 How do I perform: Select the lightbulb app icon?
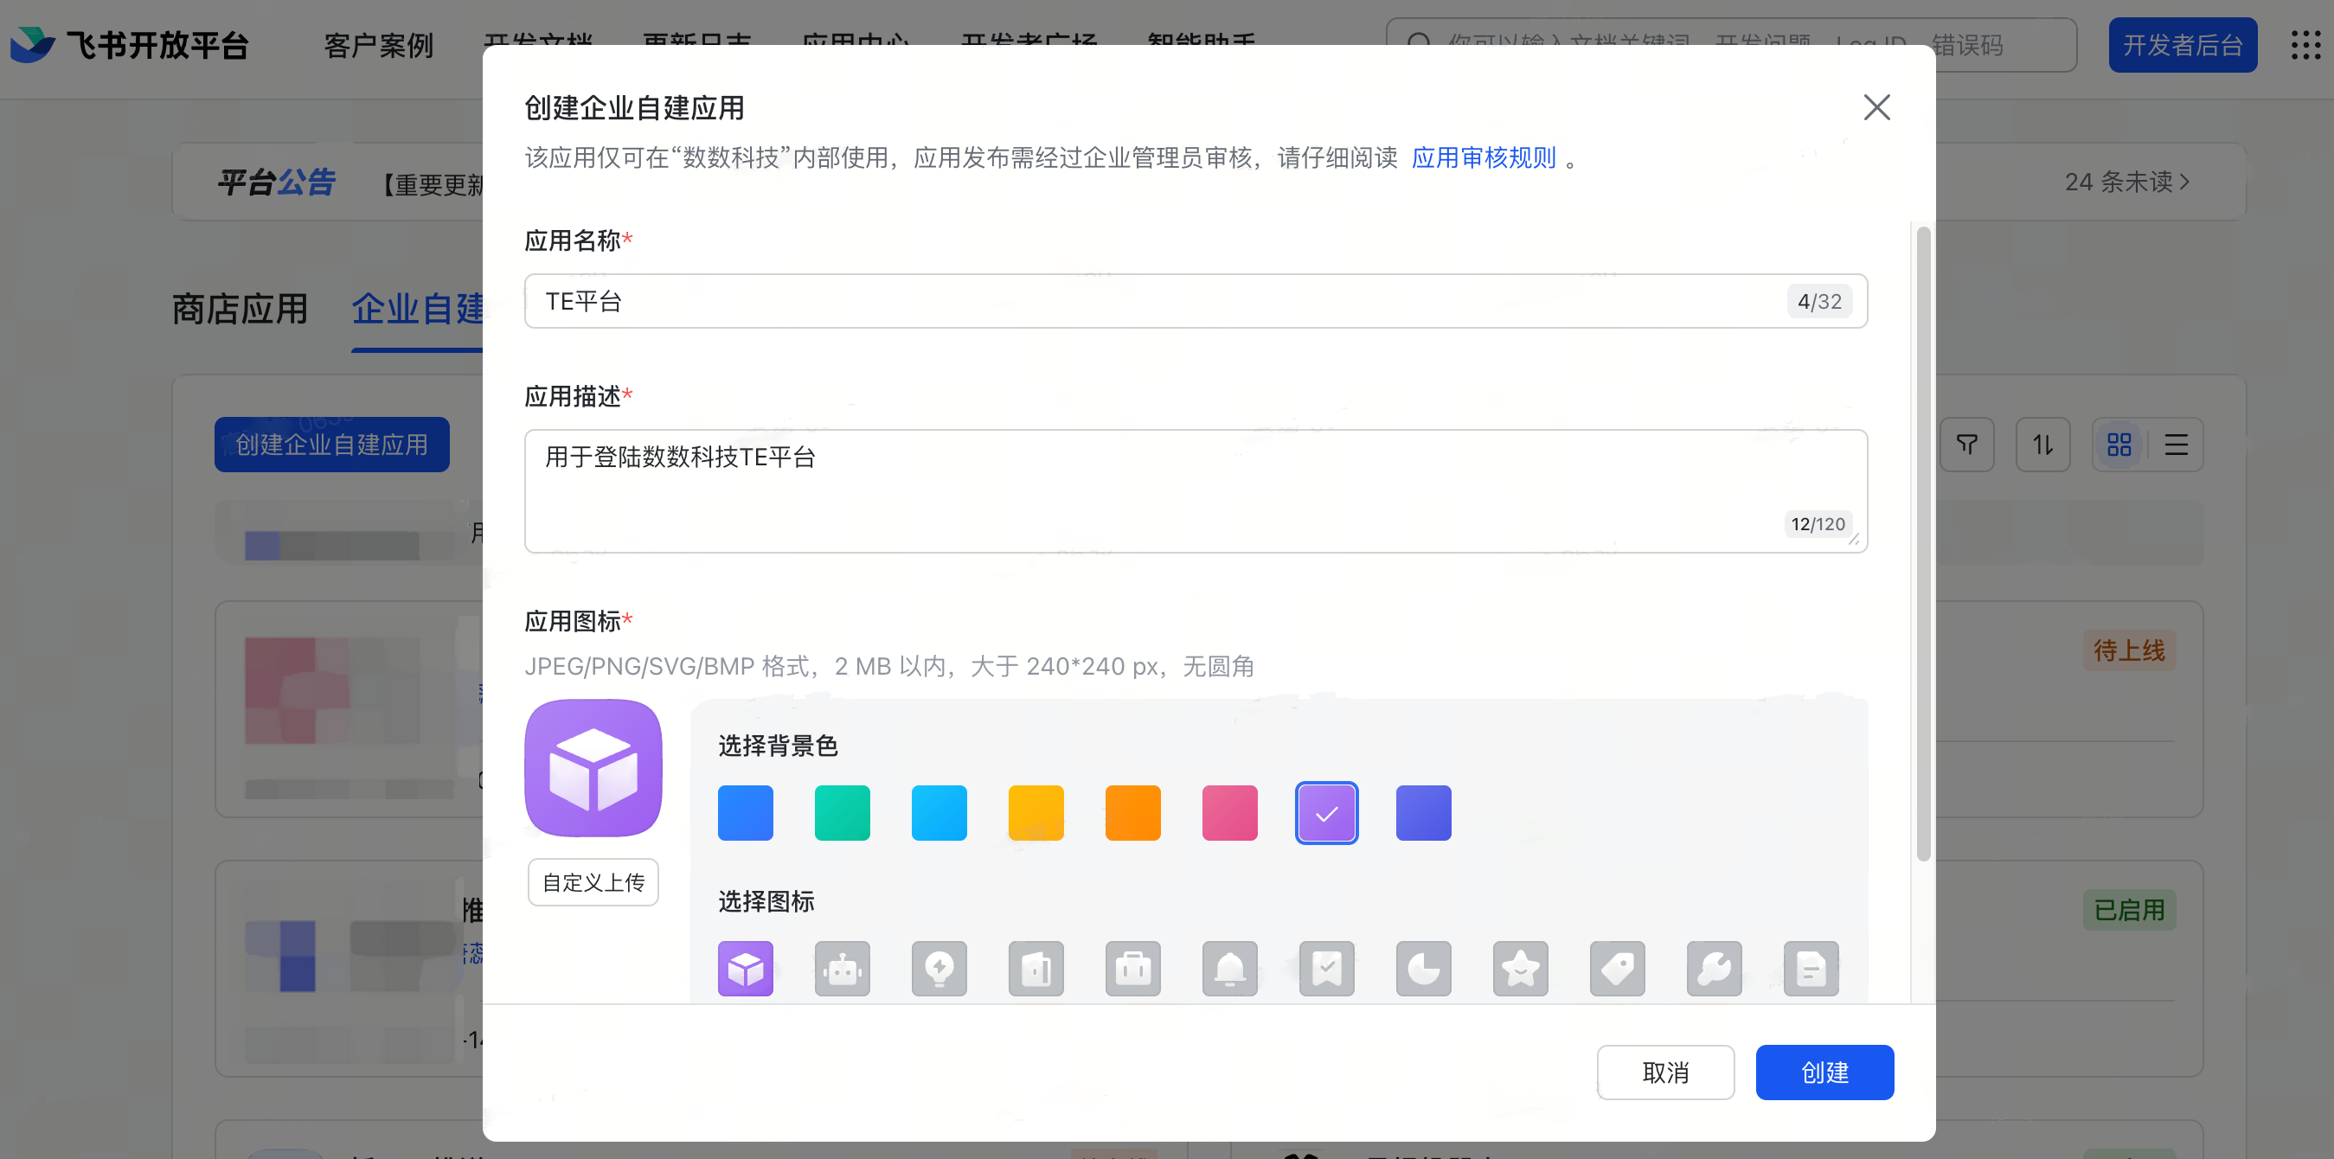point(939,969)
